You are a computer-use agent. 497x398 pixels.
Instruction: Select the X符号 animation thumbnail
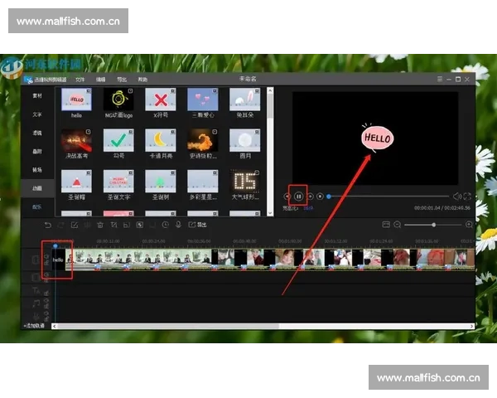(160, 100)
